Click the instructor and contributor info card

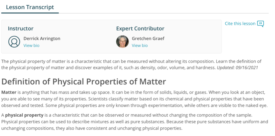pyautogui.click(x=112, y=37)
